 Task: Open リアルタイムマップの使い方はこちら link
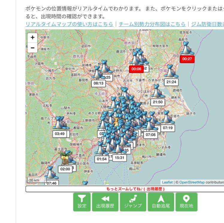[69, 24]
